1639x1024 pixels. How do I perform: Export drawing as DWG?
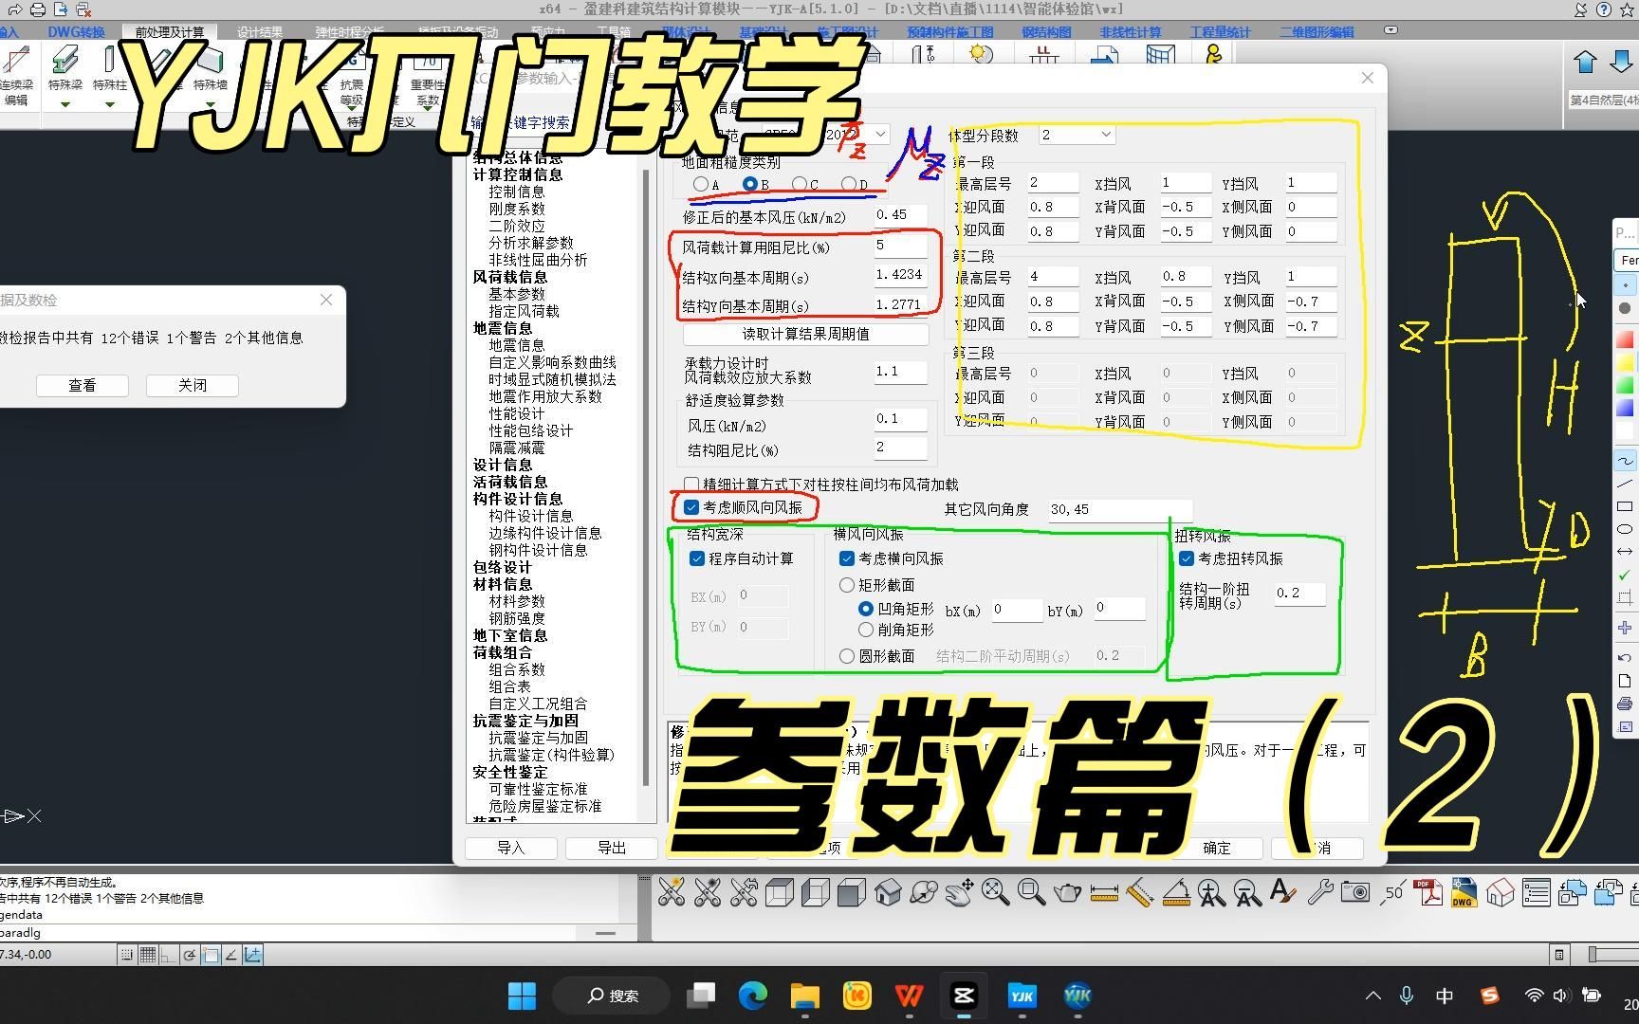[x=1464, y=892]
